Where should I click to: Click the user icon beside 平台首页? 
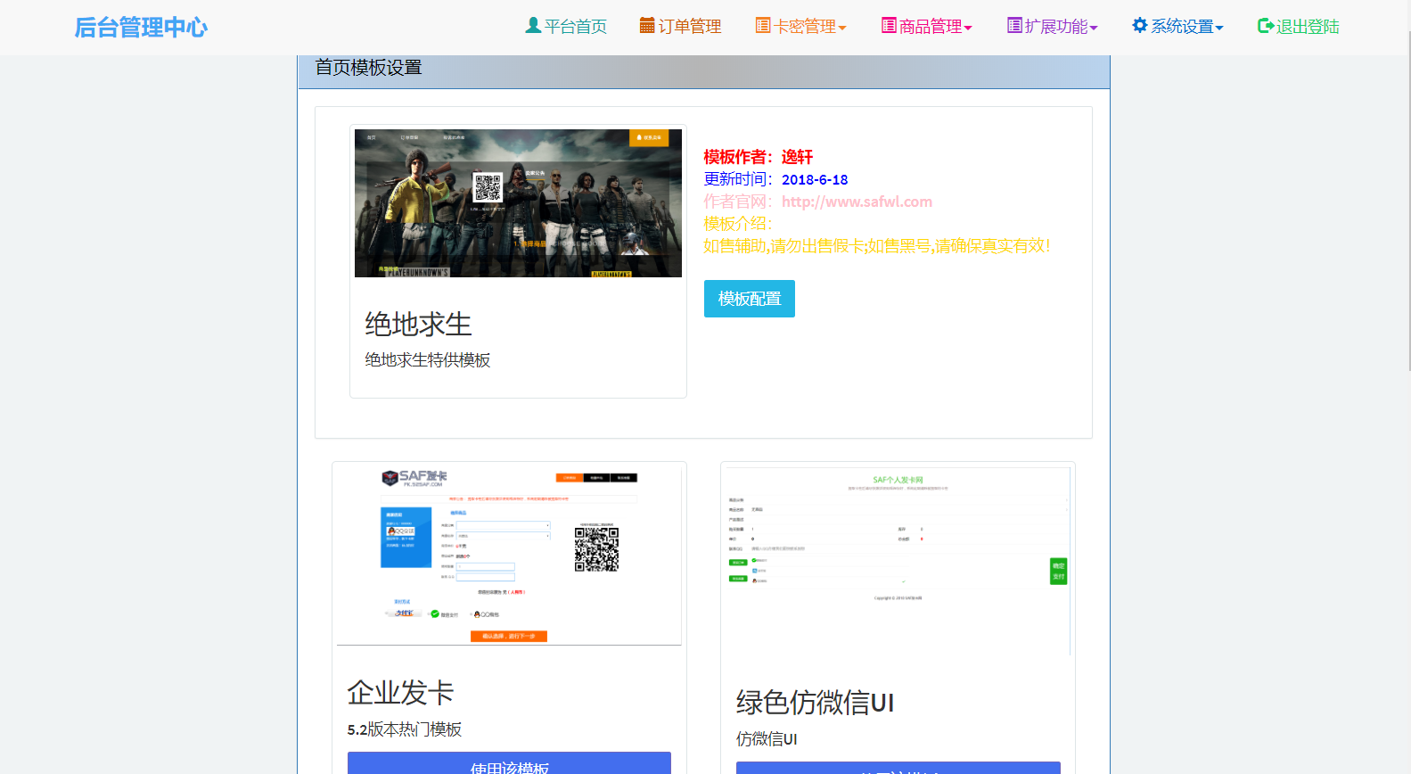533,26
